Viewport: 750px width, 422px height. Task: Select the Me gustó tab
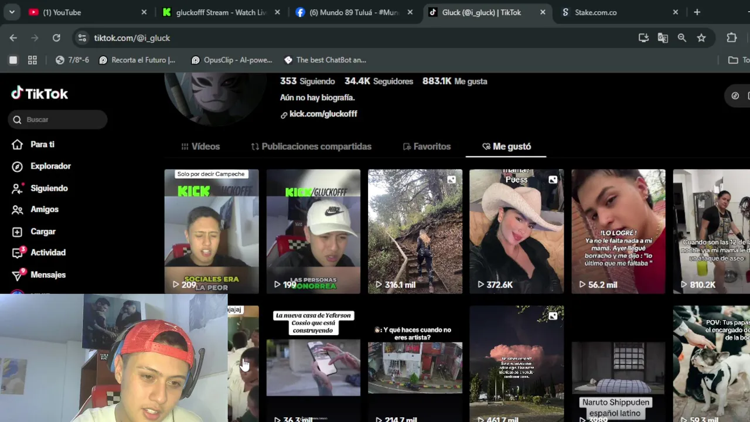506,147
